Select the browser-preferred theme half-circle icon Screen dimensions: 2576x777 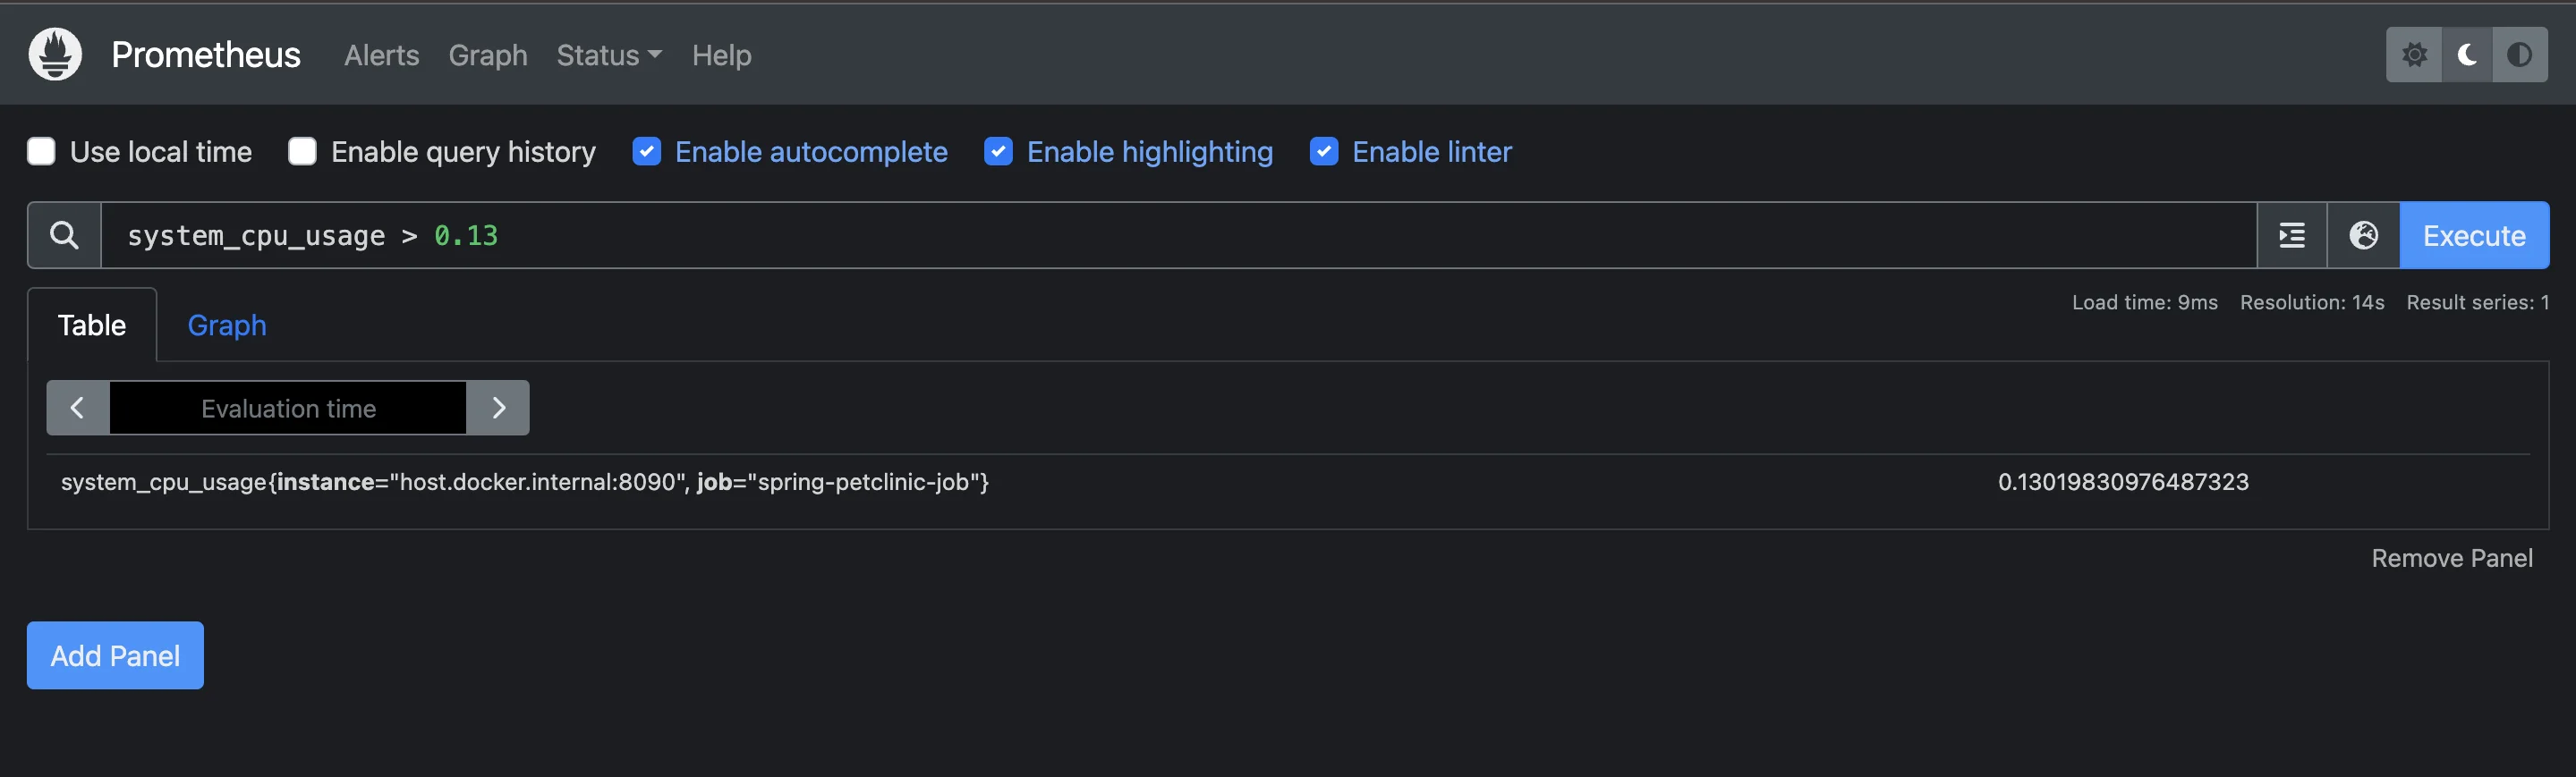click(2520, 54)
